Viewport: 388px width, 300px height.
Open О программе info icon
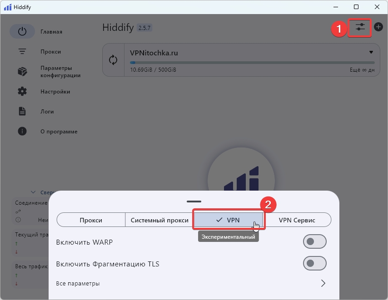click(x=22, y=132)
